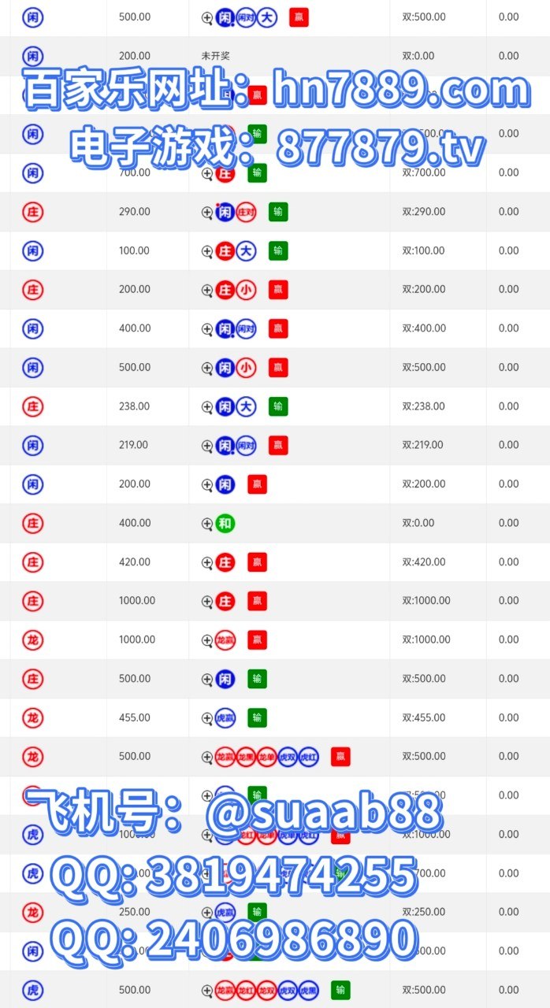550x1008 pixels.
Task: Click the 闲 bet icon beside 219.00
Action: coord(33,446)
